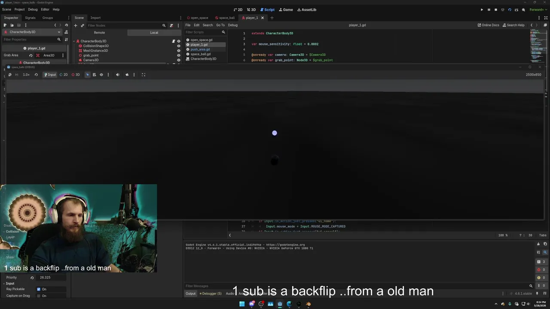This screenshot has height=309, width=550.
Task: Click the game toolbar fullscreen expand icon
Action: [144, 75]
